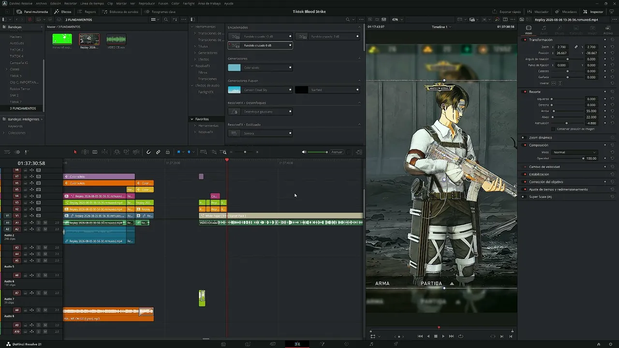Click the play button under the viewer
619x348 pixels.
click(443, 336)
